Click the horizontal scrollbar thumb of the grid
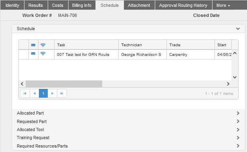 click(64, 84)
